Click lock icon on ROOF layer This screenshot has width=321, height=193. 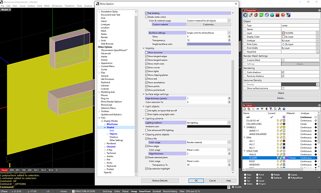tap(281, 162)
